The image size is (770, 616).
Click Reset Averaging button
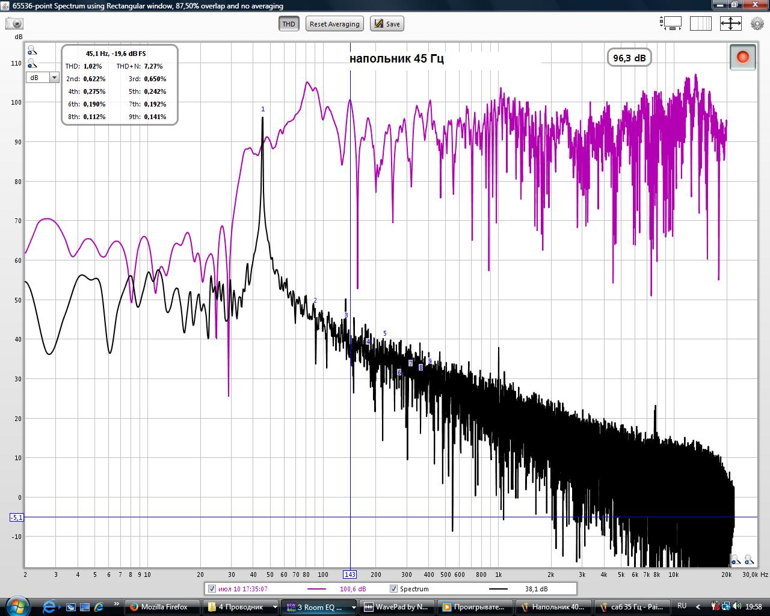click(x=334, y=24)
